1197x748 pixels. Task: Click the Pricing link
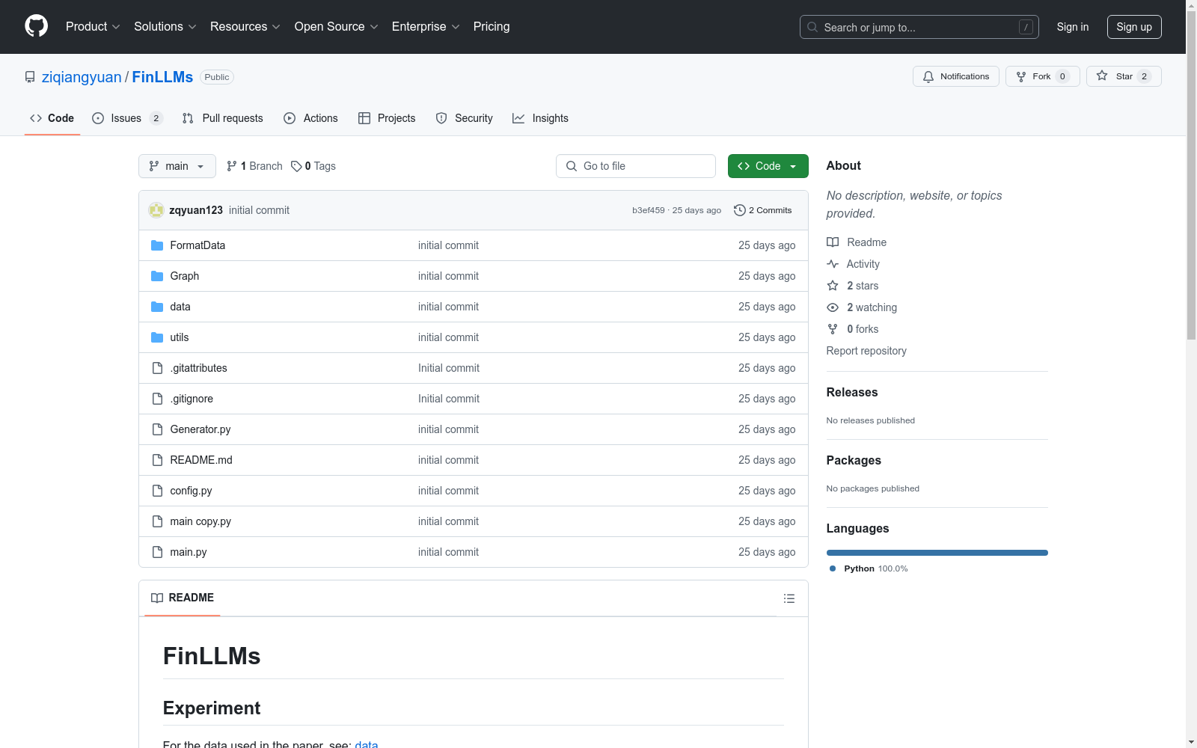492,26
